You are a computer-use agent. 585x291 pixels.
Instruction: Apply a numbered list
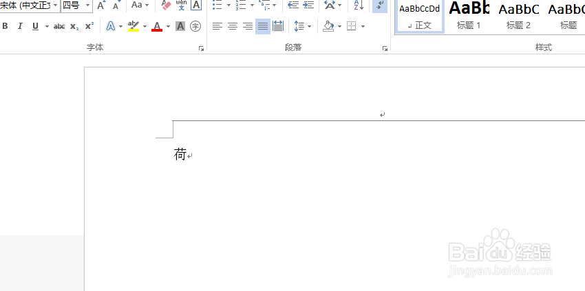(x=241, y=6)
